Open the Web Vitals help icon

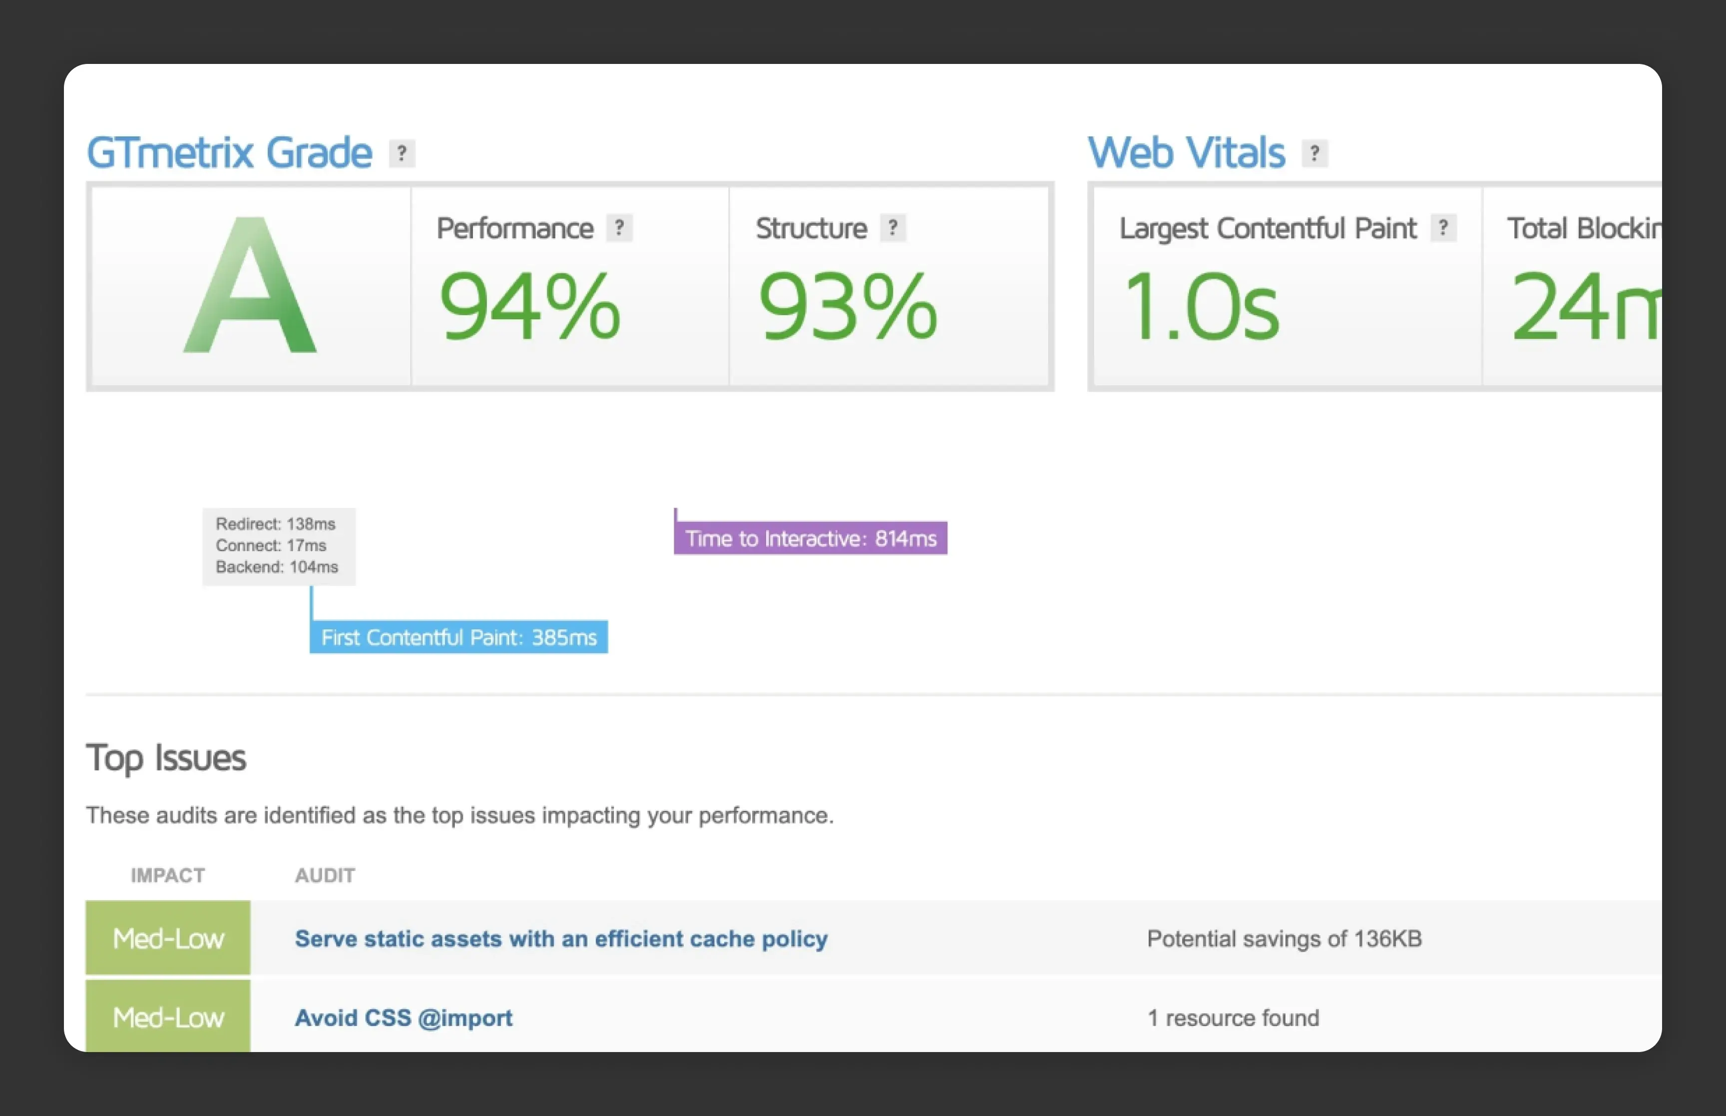[1314, 153]
